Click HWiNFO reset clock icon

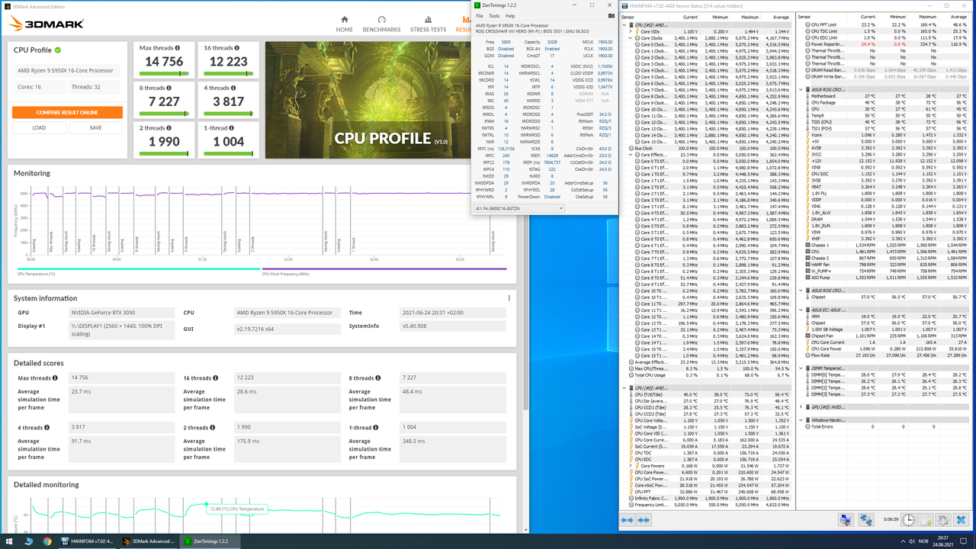pyautogui.click(x=908, y=520)
